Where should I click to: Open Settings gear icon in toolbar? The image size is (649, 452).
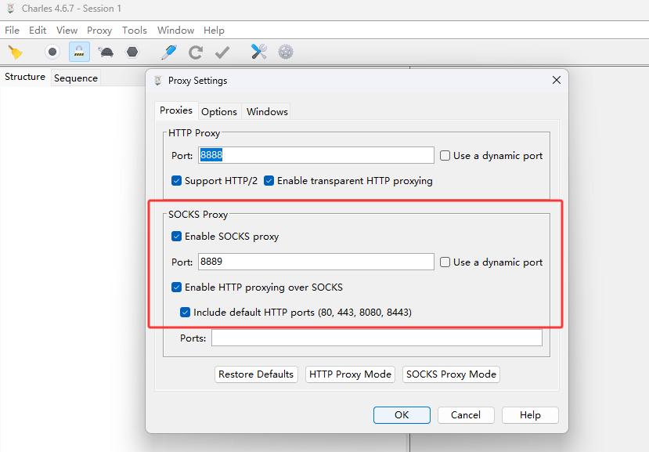(286, 52)
